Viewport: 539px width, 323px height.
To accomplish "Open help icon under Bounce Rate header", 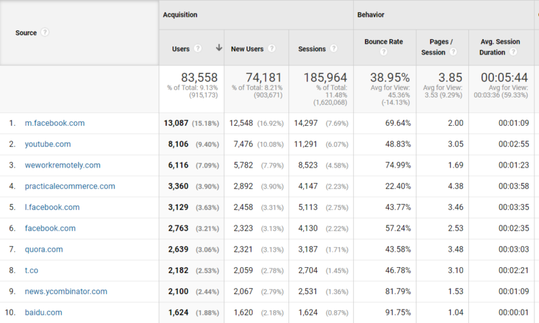I will 383,52.
